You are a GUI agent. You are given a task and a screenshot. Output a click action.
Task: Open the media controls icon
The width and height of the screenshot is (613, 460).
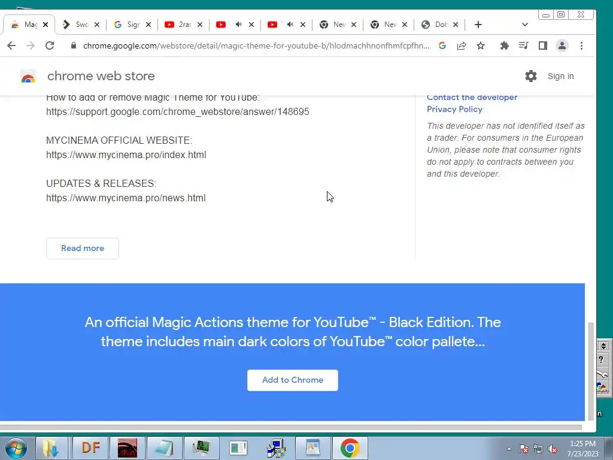point(523,46)
